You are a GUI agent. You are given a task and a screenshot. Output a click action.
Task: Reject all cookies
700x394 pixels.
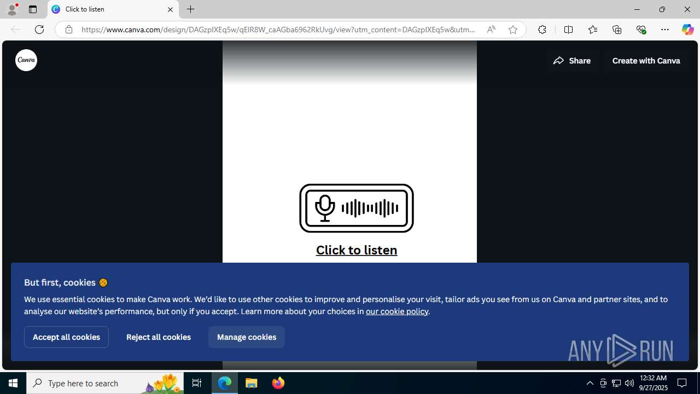tap(159, 337)
